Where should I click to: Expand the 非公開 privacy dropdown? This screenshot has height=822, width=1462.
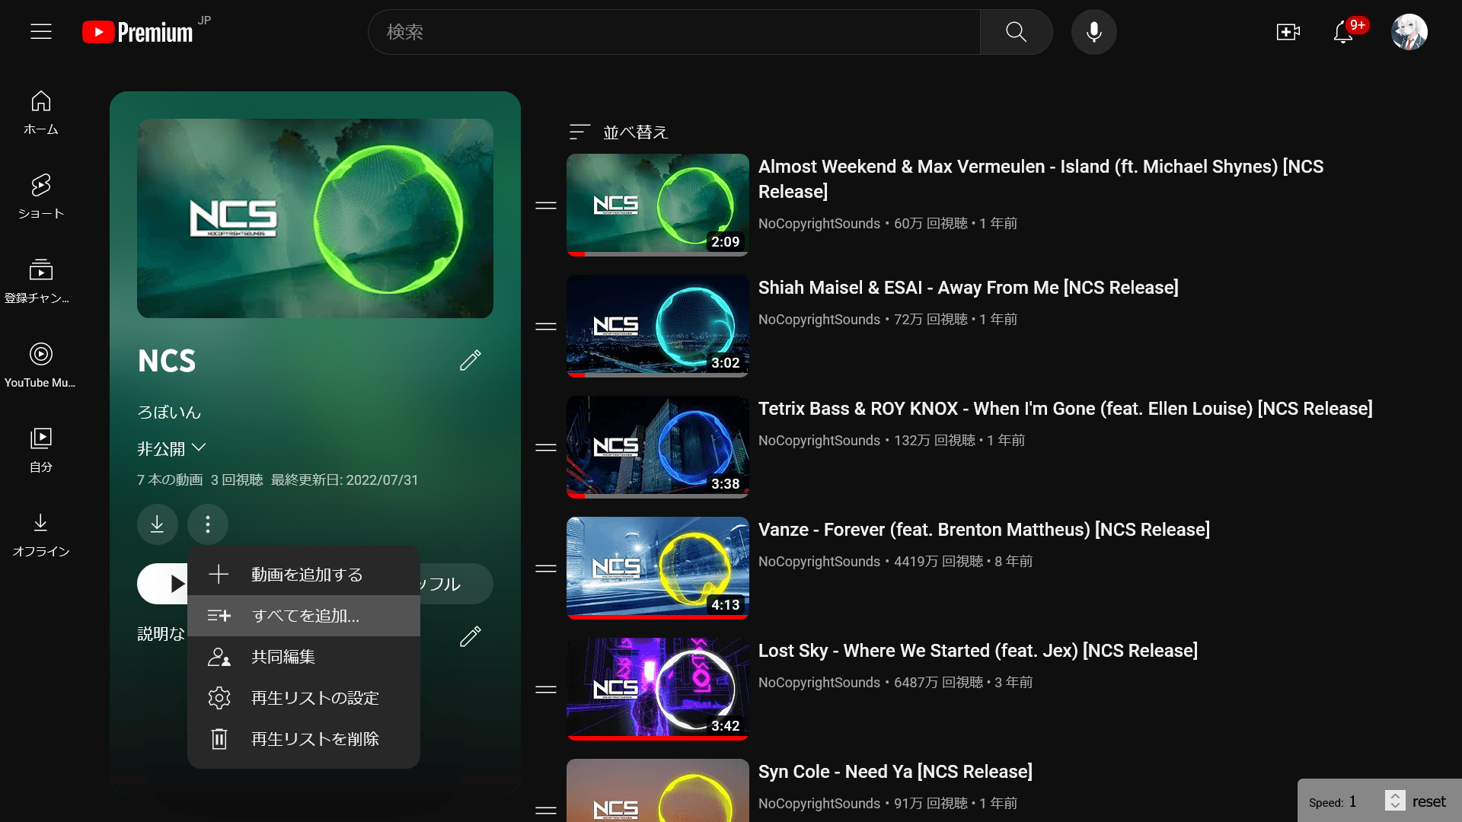click(172, 448)
